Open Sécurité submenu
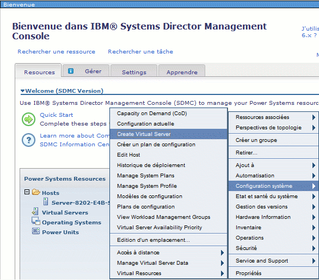Viewport: 319px width, 280px height. pos(273,248)
